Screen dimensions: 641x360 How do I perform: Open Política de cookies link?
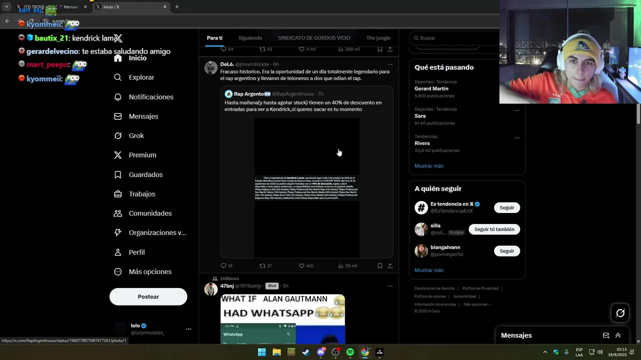click(x=430, y=296)
